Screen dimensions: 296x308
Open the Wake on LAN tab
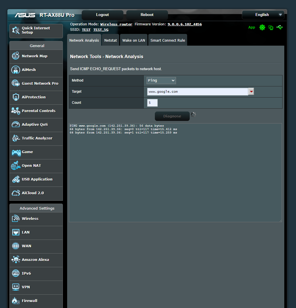click(x=134, y=40)
